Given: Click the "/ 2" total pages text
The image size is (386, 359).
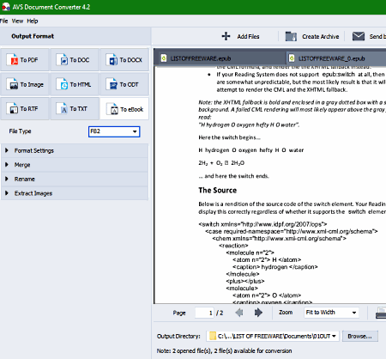Looking at the screenshot, I should (x=220, y=313).
